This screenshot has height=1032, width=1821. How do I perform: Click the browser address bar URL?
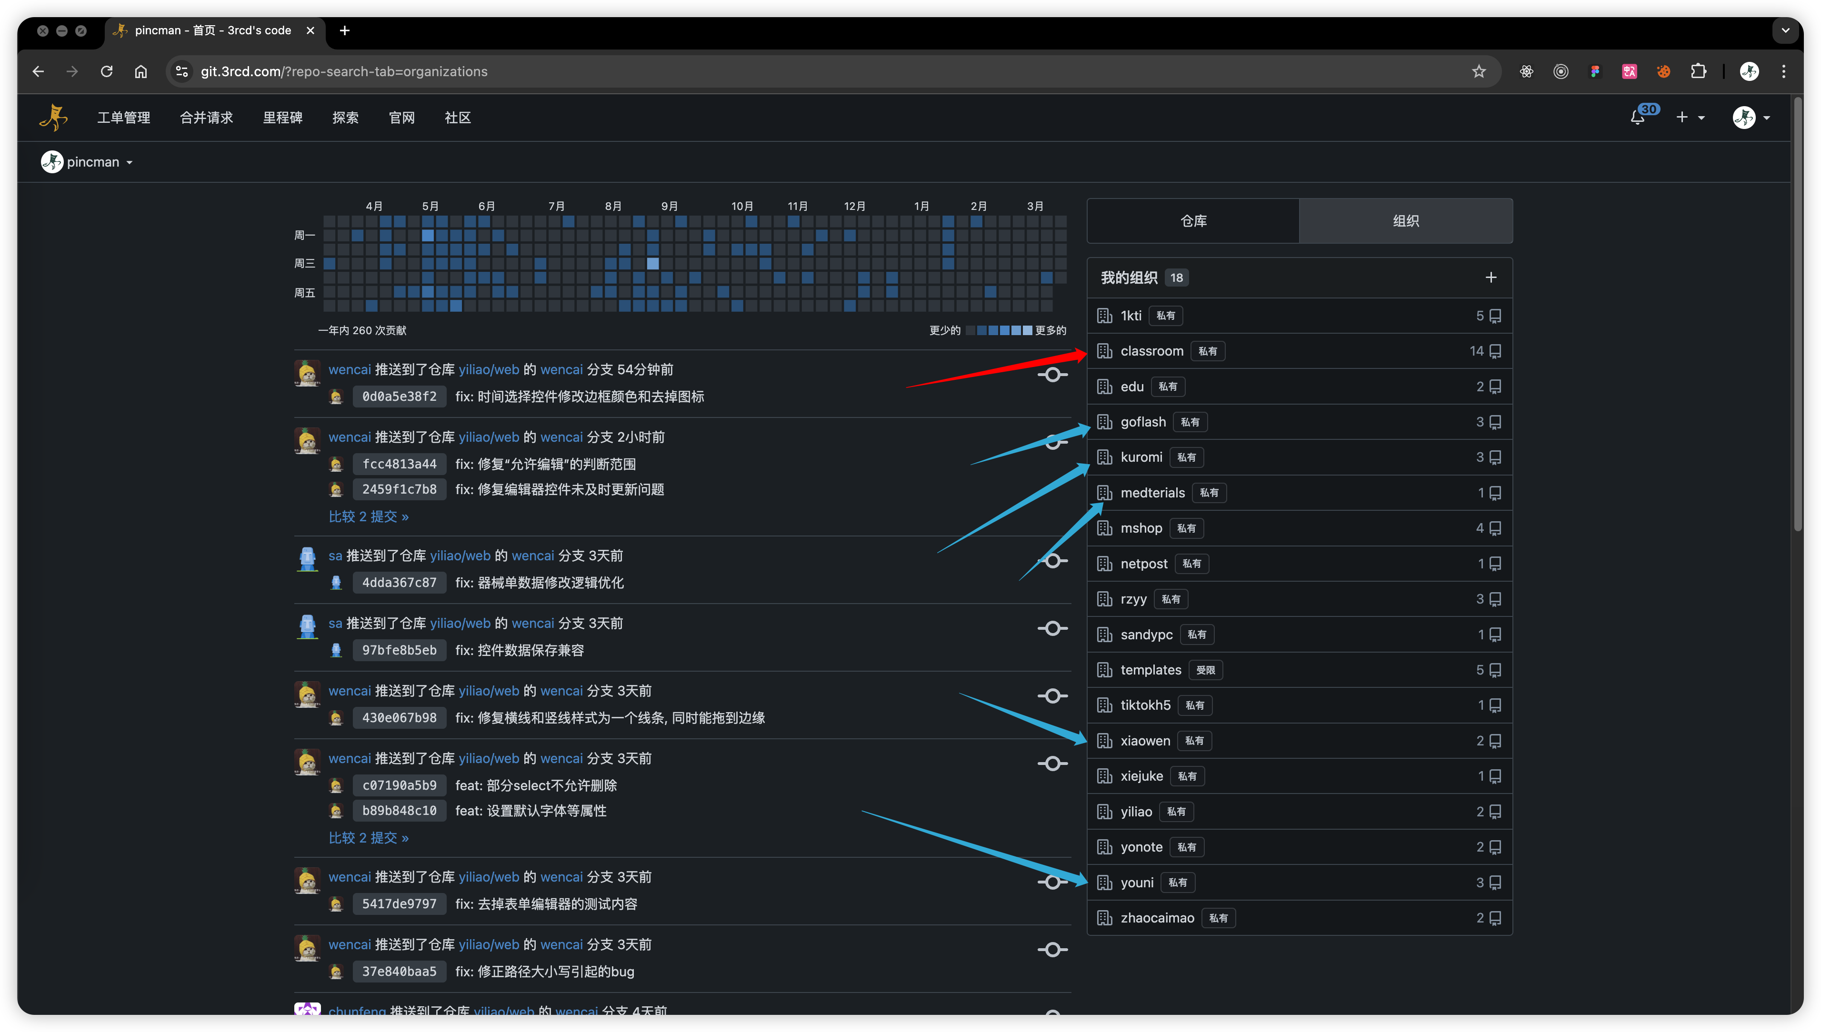(344, 71)
